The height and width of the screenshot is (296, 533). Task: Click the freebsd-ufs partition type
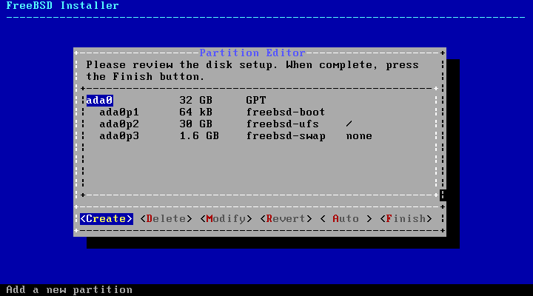click(x=282, y=124)
